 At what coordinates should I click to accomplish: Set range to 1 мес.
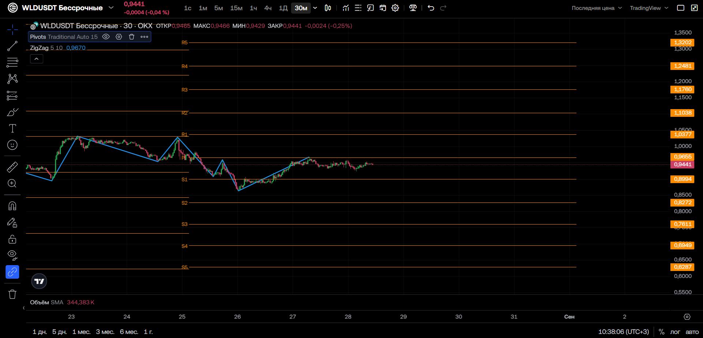click(x=81, y=332)
